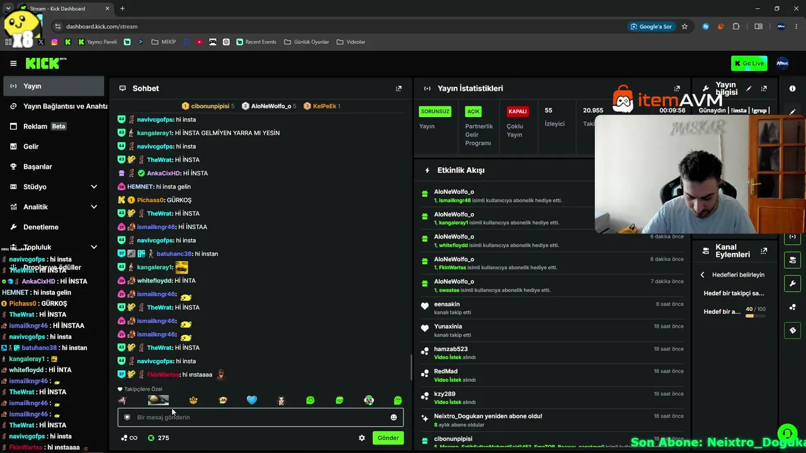Open chat settings gear icon

point(361,438)
